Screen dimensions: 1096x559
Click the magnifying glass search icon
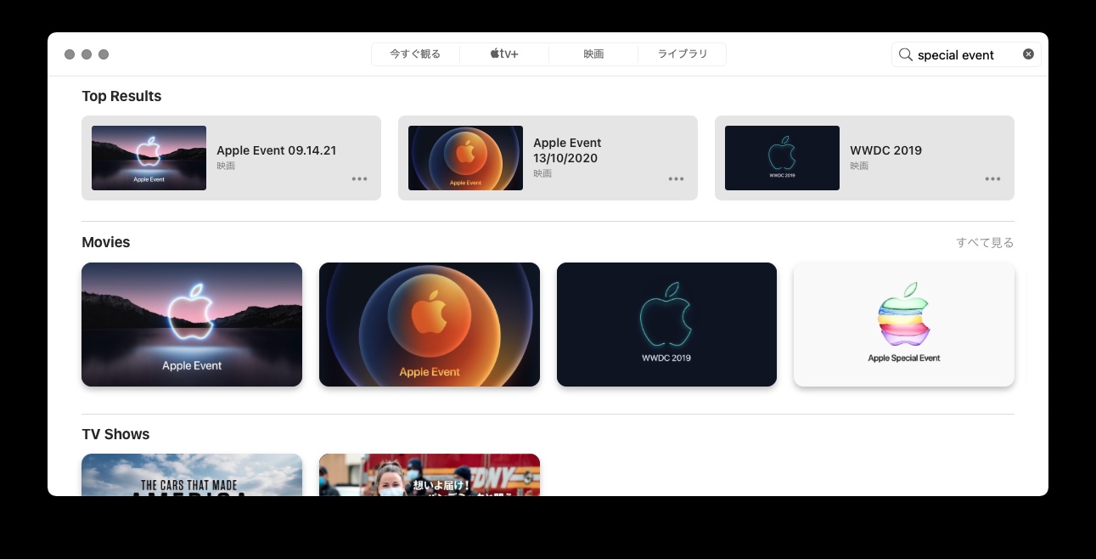[x=906, y=54]
